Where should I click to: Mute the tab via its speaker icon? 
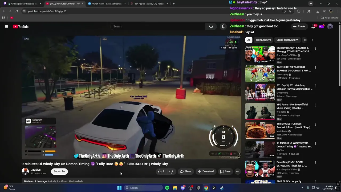(x=78, y=4)
